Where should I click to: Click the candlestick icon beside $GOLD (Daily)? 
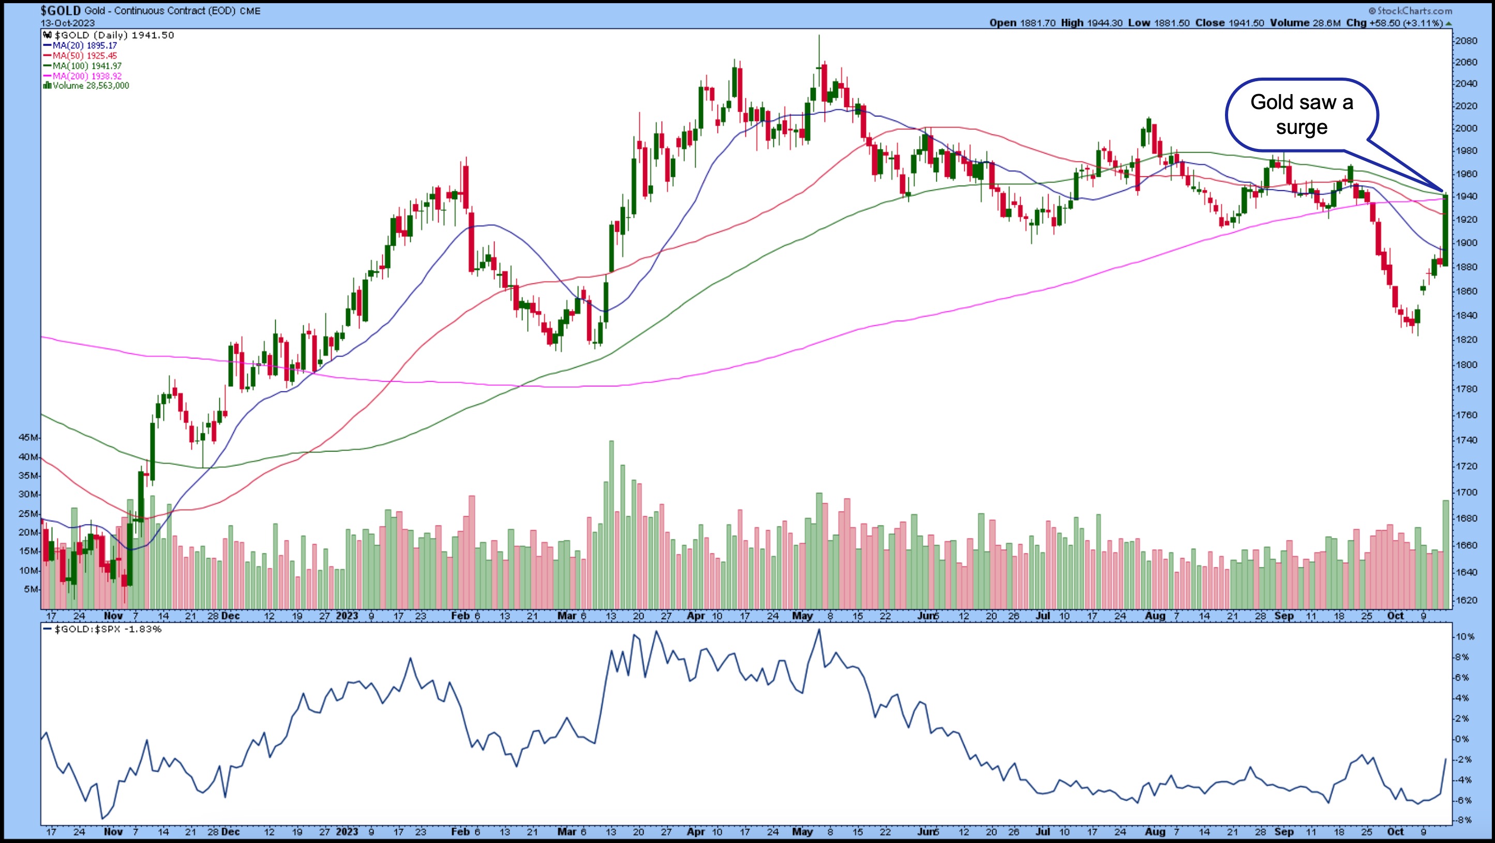(48, 35)
